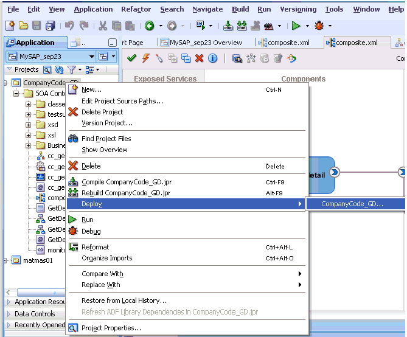This screenshot has width=407, height=337.
Task: Click the Save toolbar icon
Action: pos(37,26)
